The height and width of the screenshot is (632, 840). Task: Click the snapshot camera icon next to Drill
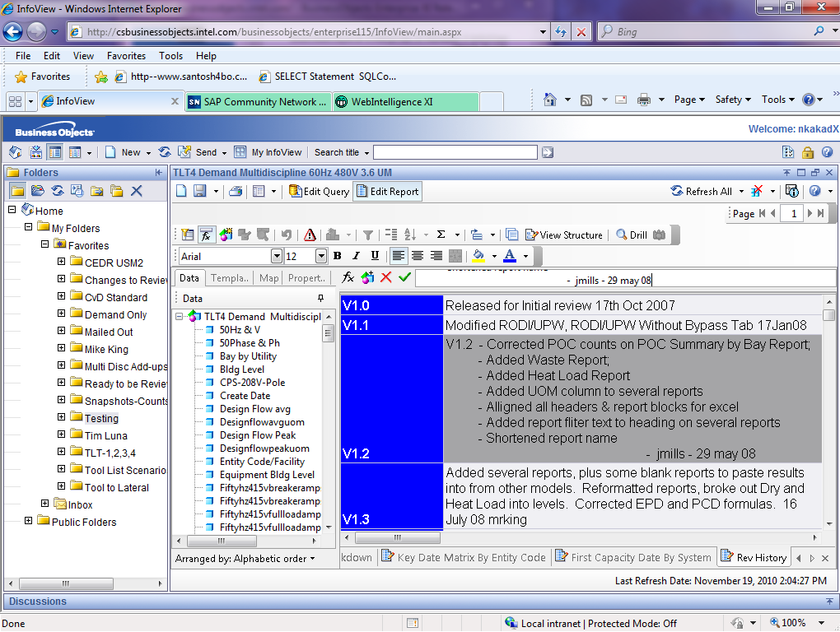pos(659,235)
